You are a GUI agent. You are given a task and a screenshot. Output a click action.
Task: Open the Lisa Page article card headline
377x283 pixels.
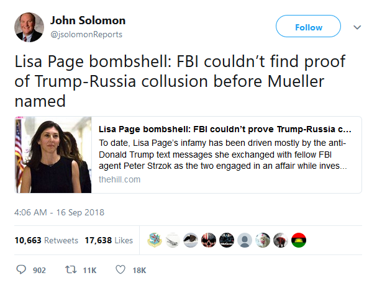coord(225,129)
